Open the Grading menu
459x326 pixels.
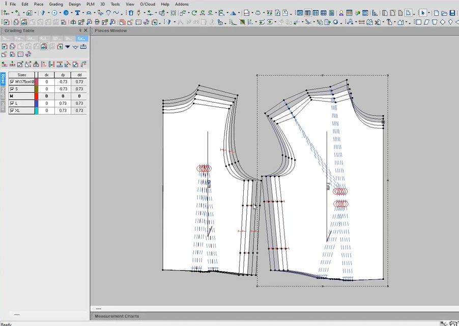(x=56, y=4)
